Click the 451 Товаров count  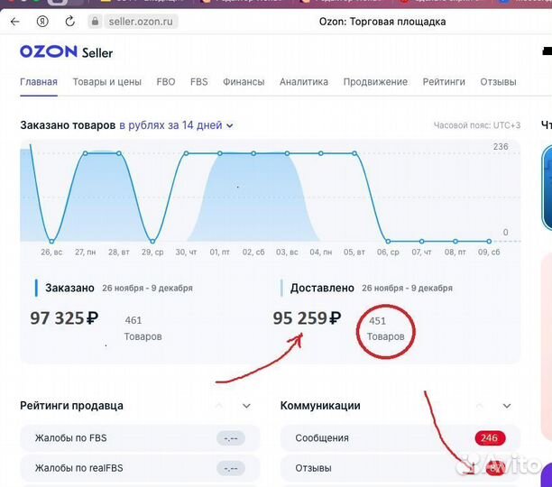[x=385, y=328]
